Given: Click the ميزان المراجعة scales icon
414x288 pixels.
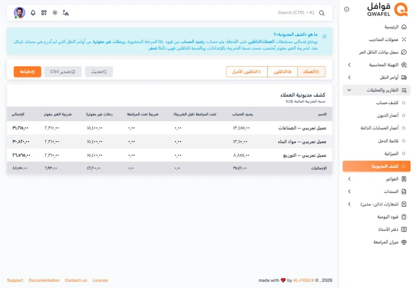Looking at the screenshot, I should 404,242.
